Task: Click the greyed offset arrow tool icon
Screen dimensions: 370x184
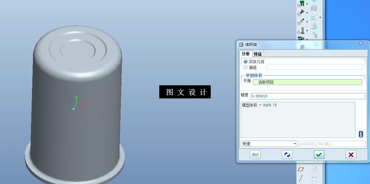Action: 314,169
